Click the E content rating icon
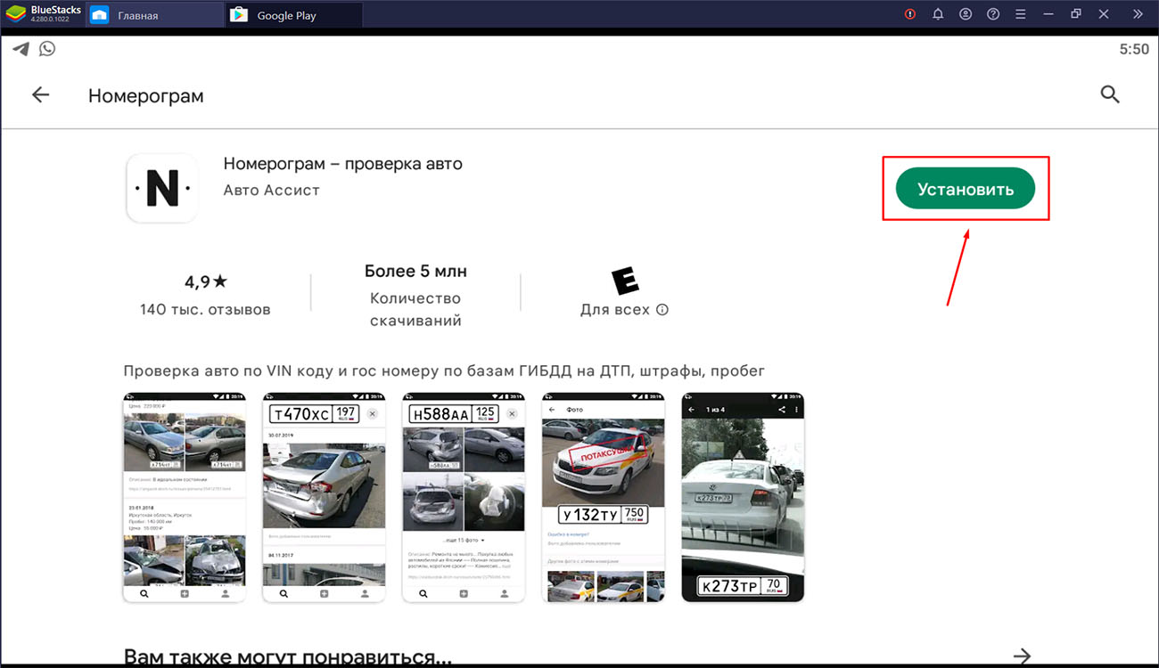The width and height of the screenshot is (1159, 668). pos(624,280)
